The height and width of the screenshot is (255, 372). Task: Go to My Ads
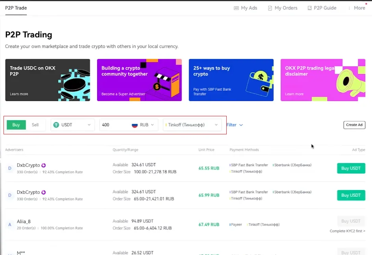pos(246,8)
